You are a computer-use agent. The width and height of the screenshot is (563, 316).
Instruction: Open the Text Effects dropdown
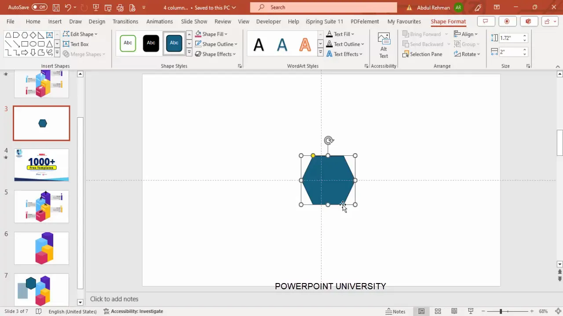pos(344,54)
